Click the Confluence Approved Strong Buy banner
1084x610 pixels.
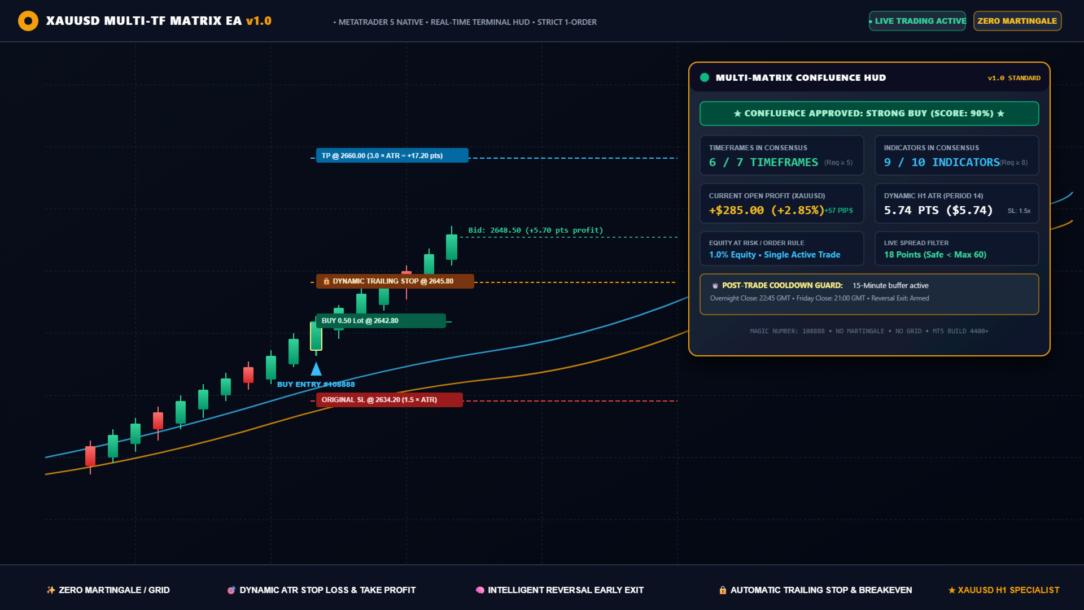(x=869, y=114)
